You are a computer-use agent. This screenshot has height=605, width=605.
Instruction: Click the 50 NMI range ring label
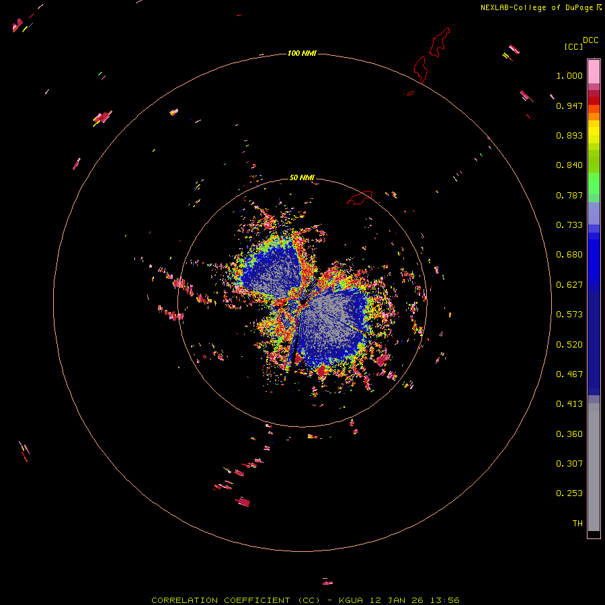[302, 177]
